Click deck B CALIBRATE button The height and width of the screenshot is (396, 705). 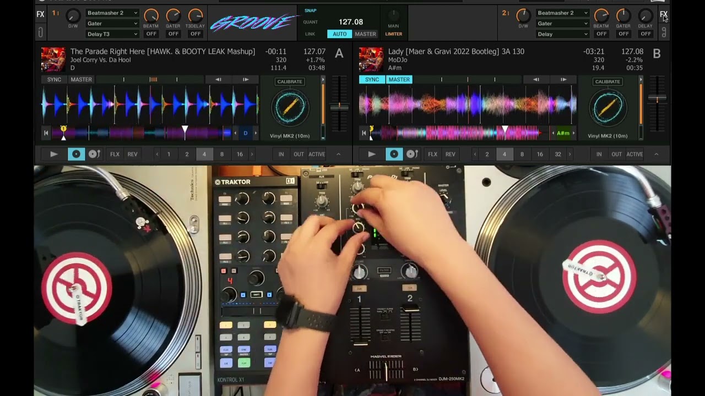pyautogui.click(x=608, y=81)
